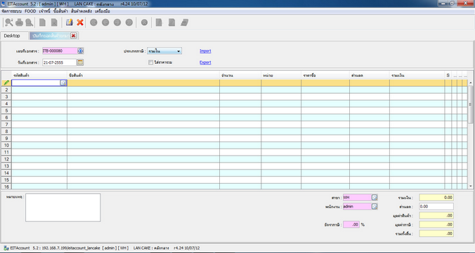Screen dimensions: 475x253
Task: Click the yellow total field showing 0.00
Action: [436, 198]
